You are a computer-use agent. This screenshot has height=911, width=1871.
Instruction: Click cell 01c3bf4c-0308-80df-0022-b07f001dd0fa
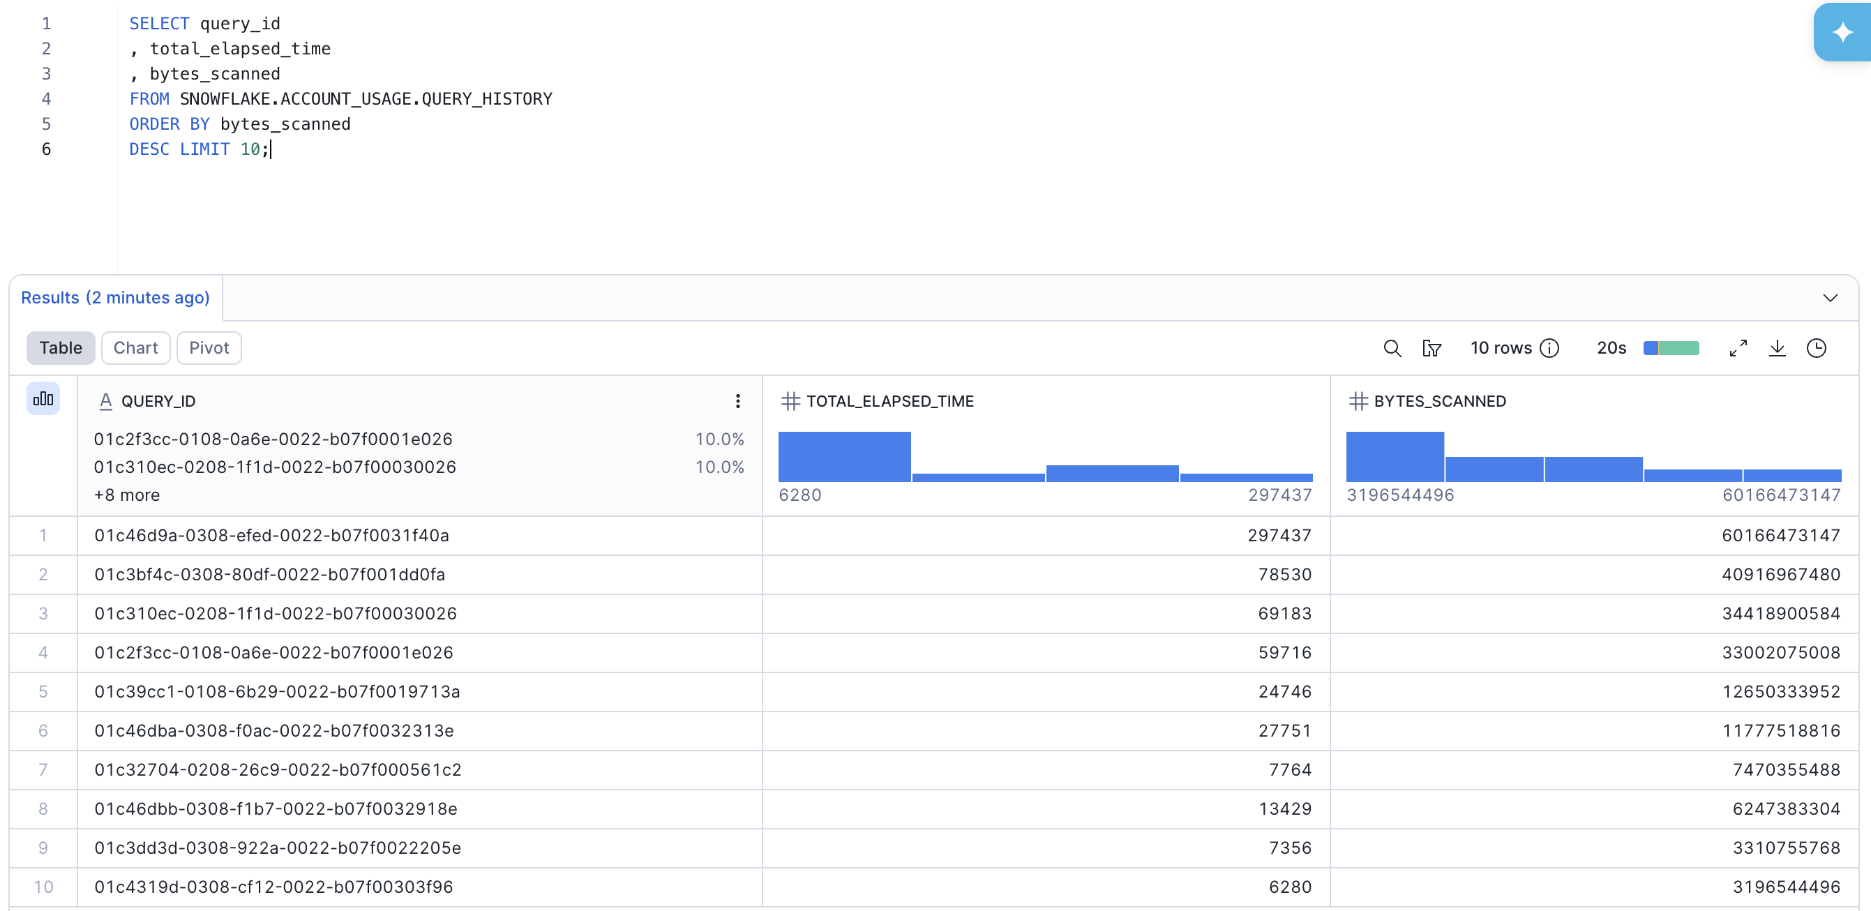point(419,575)
